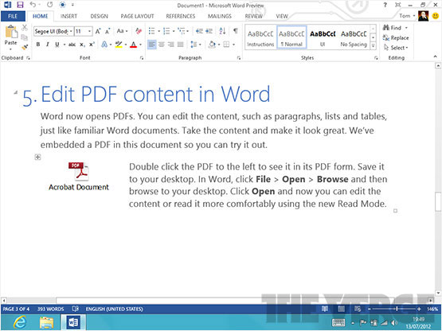Toggle show paragraph marks pilcrow
The height and width of the screenshot is (331, 442).
236,31
